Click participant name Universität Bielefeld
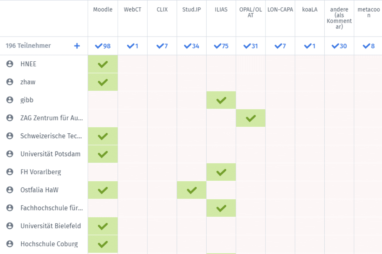 51,226
